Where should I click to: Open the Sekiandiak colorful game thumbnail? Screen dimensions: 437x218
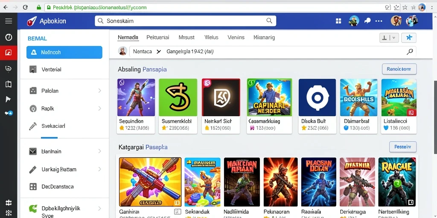tap(202, 182)
